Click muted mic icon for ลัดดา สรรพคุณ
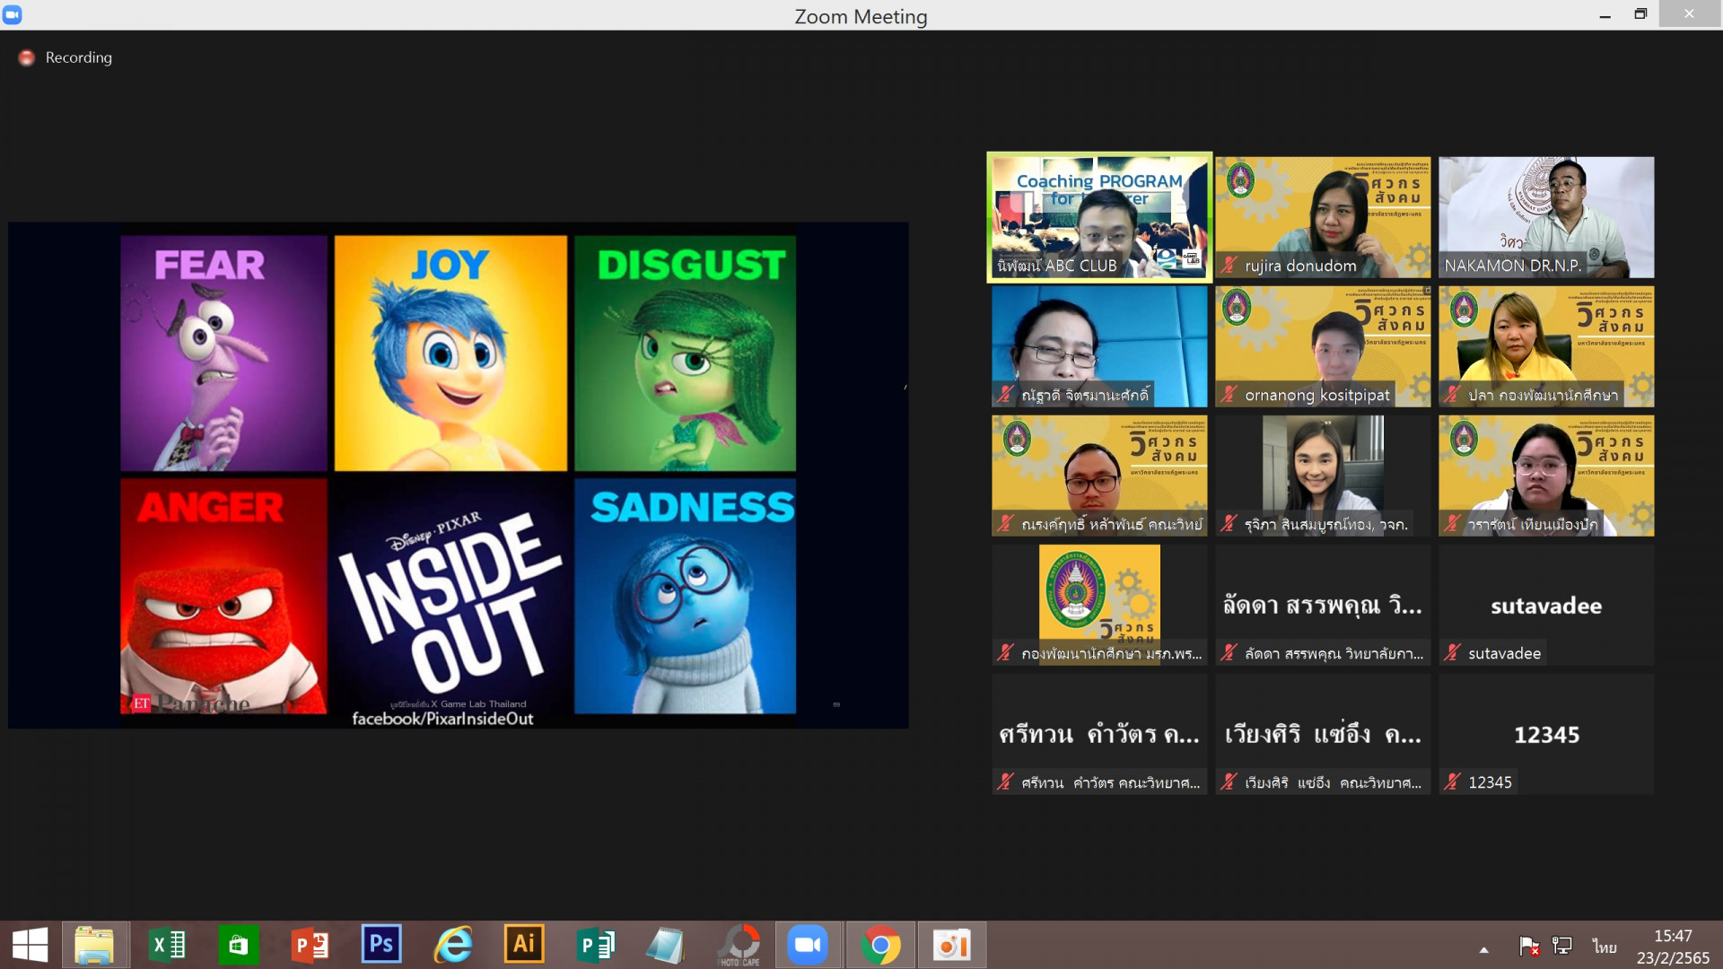 (x=1229, y=653)
